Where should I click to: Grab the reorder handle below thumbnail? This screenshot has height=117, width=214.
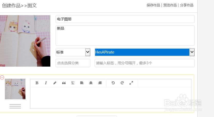coord(15,106)
